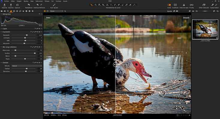Screen dimensions: 220x119
Task: Expand the Capas panel
Action: (x=1, y=29)
